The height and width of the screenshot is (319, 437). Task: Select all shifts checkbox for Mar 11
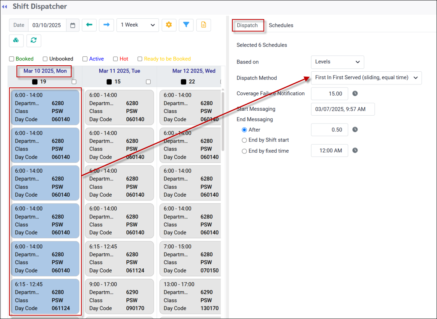click(148, 82)
